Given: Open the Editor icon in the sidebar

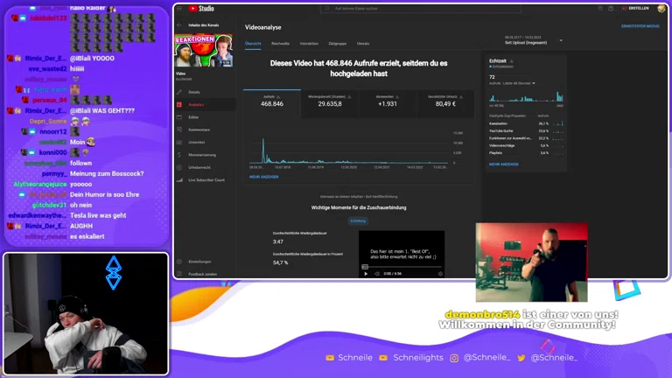Looking at the screenshot, I should point(179,117).
